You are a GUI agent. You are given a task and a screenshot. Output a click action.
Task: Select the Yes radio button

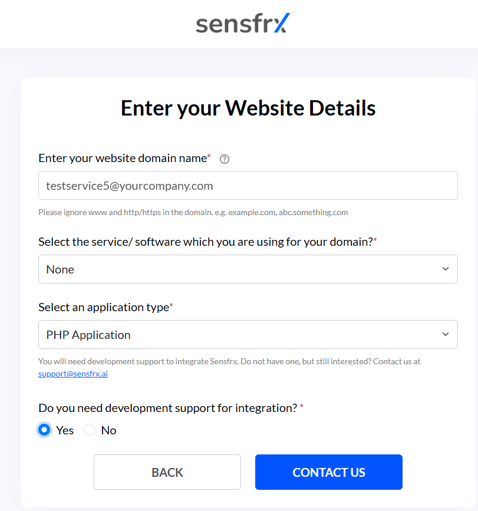click(x=44, y=430)
